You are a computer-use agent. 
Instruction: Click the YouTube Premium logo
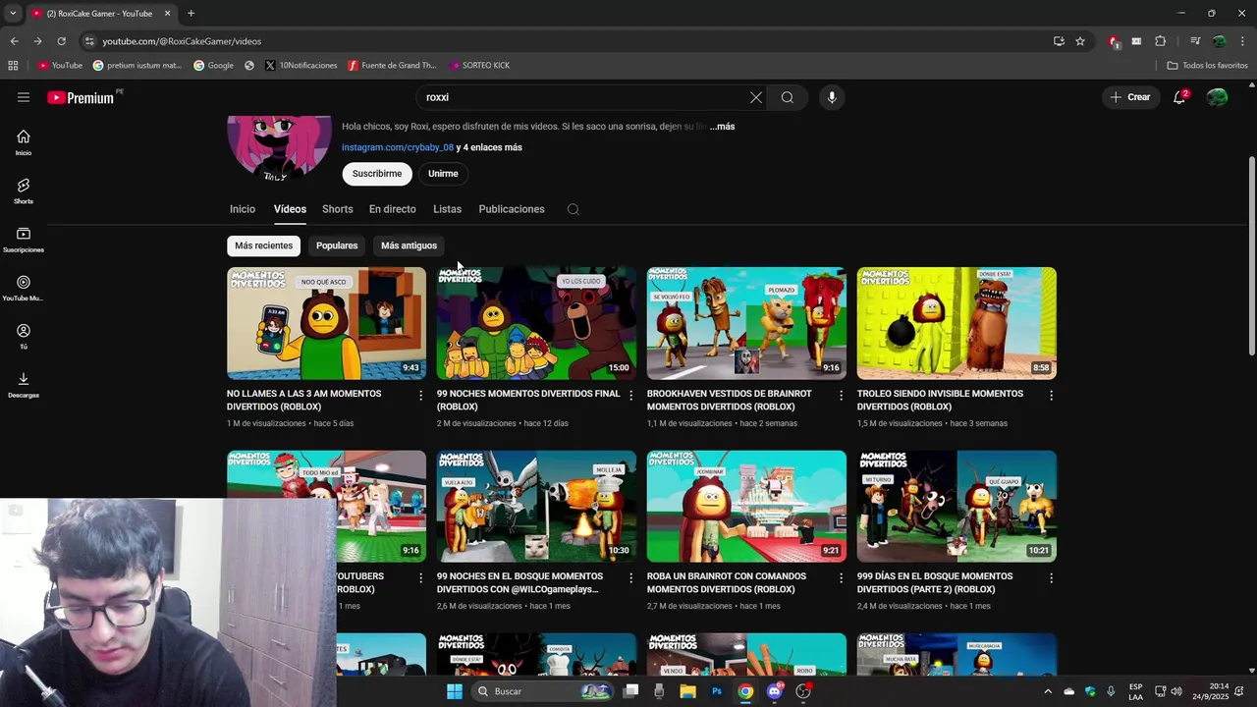(82, 97)
